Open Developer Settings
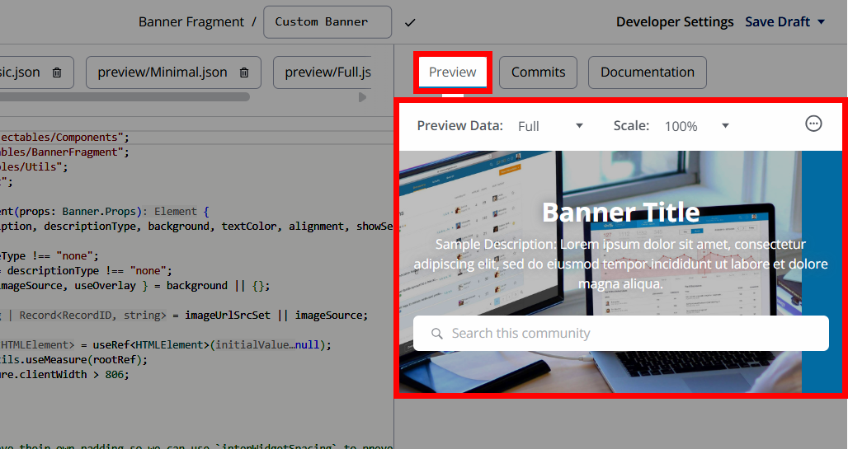 coord(675,22)
